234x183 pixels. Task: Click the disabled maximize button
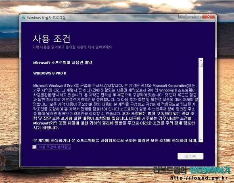[x=198, y=17]
